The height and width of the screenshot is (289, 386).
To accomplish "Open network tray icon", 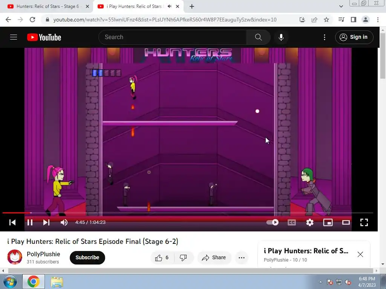I will pyautogui.click(x=339, y=282).
